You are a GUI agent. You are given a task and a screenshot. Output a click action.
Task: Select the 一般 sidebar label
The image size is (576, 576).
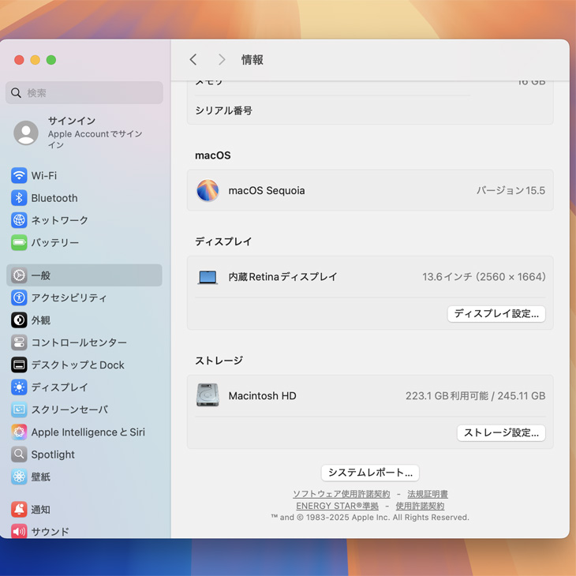(x=41, y=275)
